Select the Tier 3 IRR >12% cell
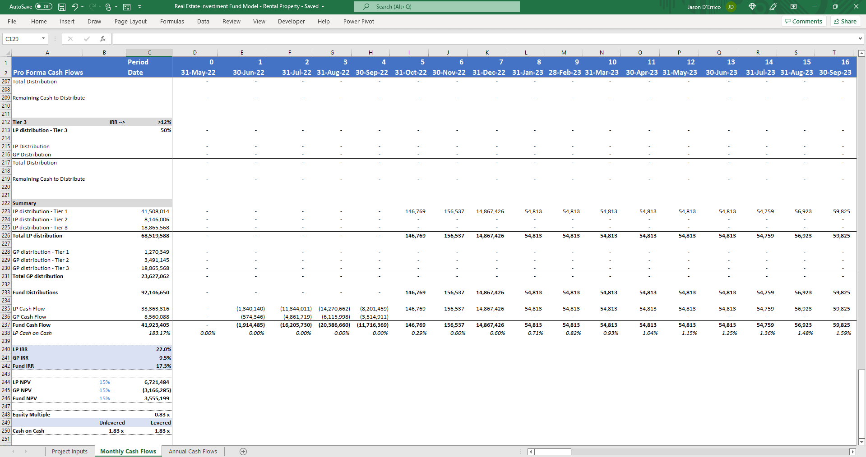Viewport: 866px width, 457px height. (149, 122)
